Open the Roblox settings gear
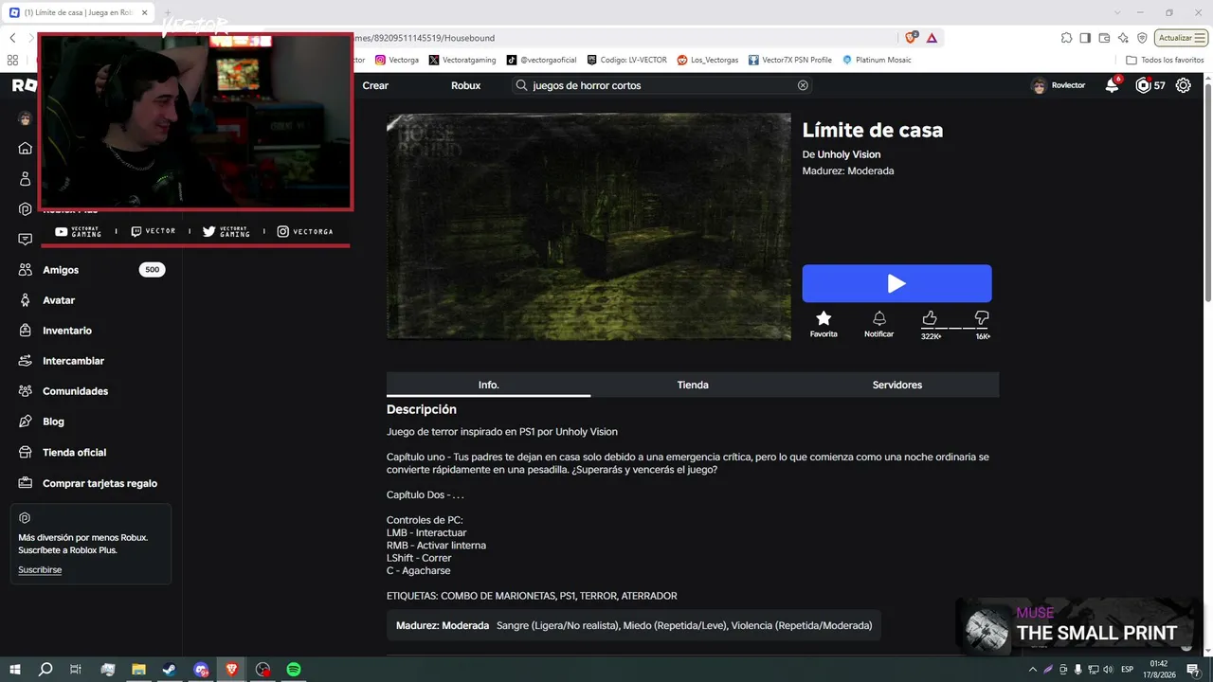Viewport: 1213px width, 682px height. [1184, 85]
